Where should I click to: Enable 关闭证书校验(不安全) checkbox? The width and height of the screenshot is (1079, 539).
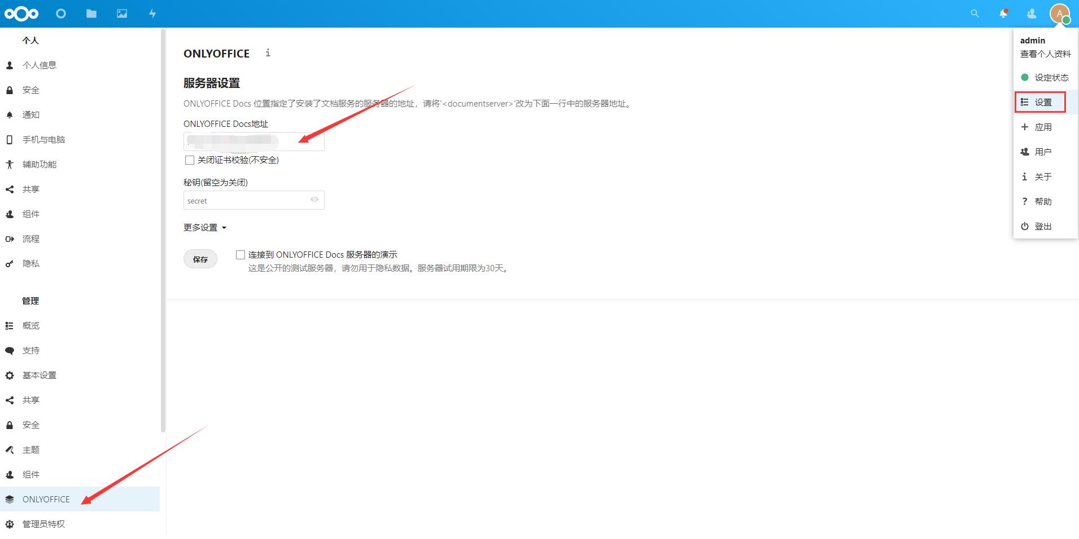tap(190, 160)
